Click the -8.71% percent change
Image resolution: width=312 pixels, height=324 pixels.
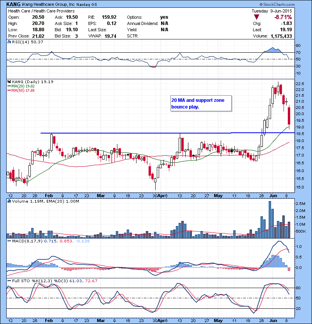pos(283,17)
